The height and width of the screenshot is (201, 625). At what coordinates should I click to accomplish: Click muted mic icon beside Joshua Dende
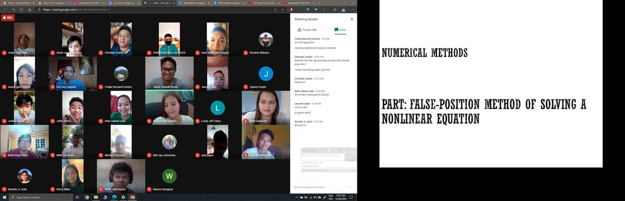click(4, 121)
